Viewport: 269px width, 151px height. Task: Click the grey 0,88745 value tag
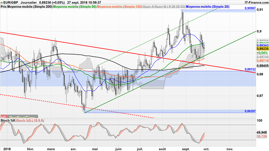pos(263,57)
